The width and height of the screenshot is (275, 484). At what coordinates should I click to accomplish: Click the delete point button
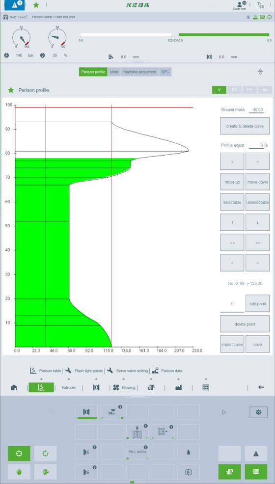point(245,324)
